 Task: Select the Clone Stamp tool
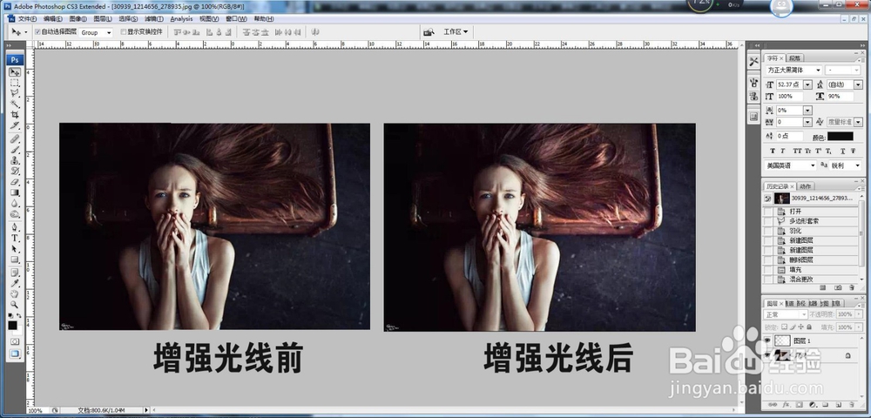pos(15,160)
